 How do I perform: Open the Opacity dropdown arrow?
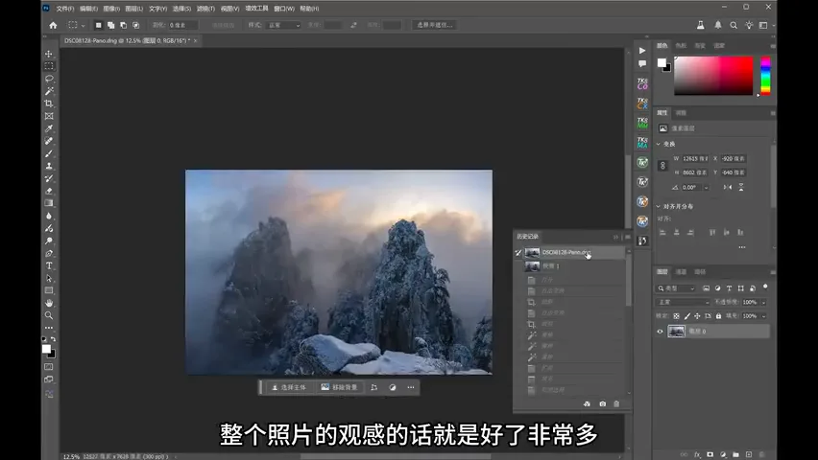(763, 302)
